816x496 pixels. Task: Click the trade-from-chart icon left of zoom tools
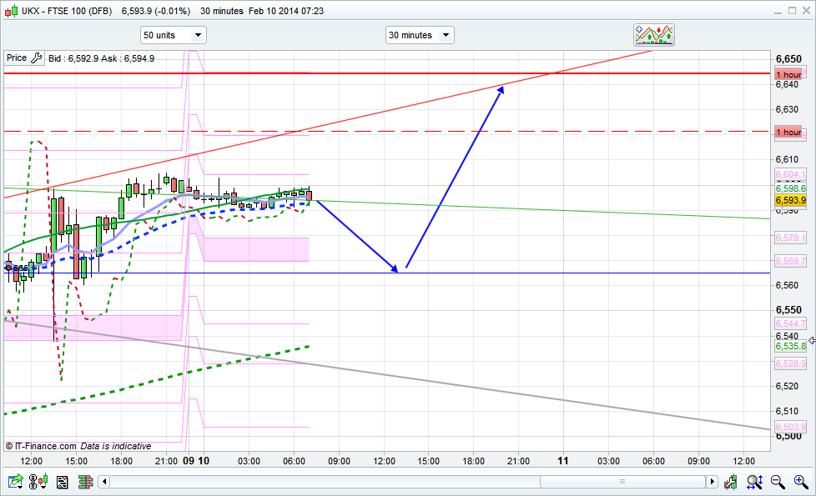tap(732, 481)
